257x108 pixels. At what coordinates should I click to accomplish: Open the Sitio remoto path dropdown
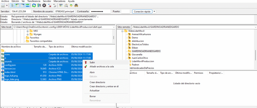(x=255, y=27)
